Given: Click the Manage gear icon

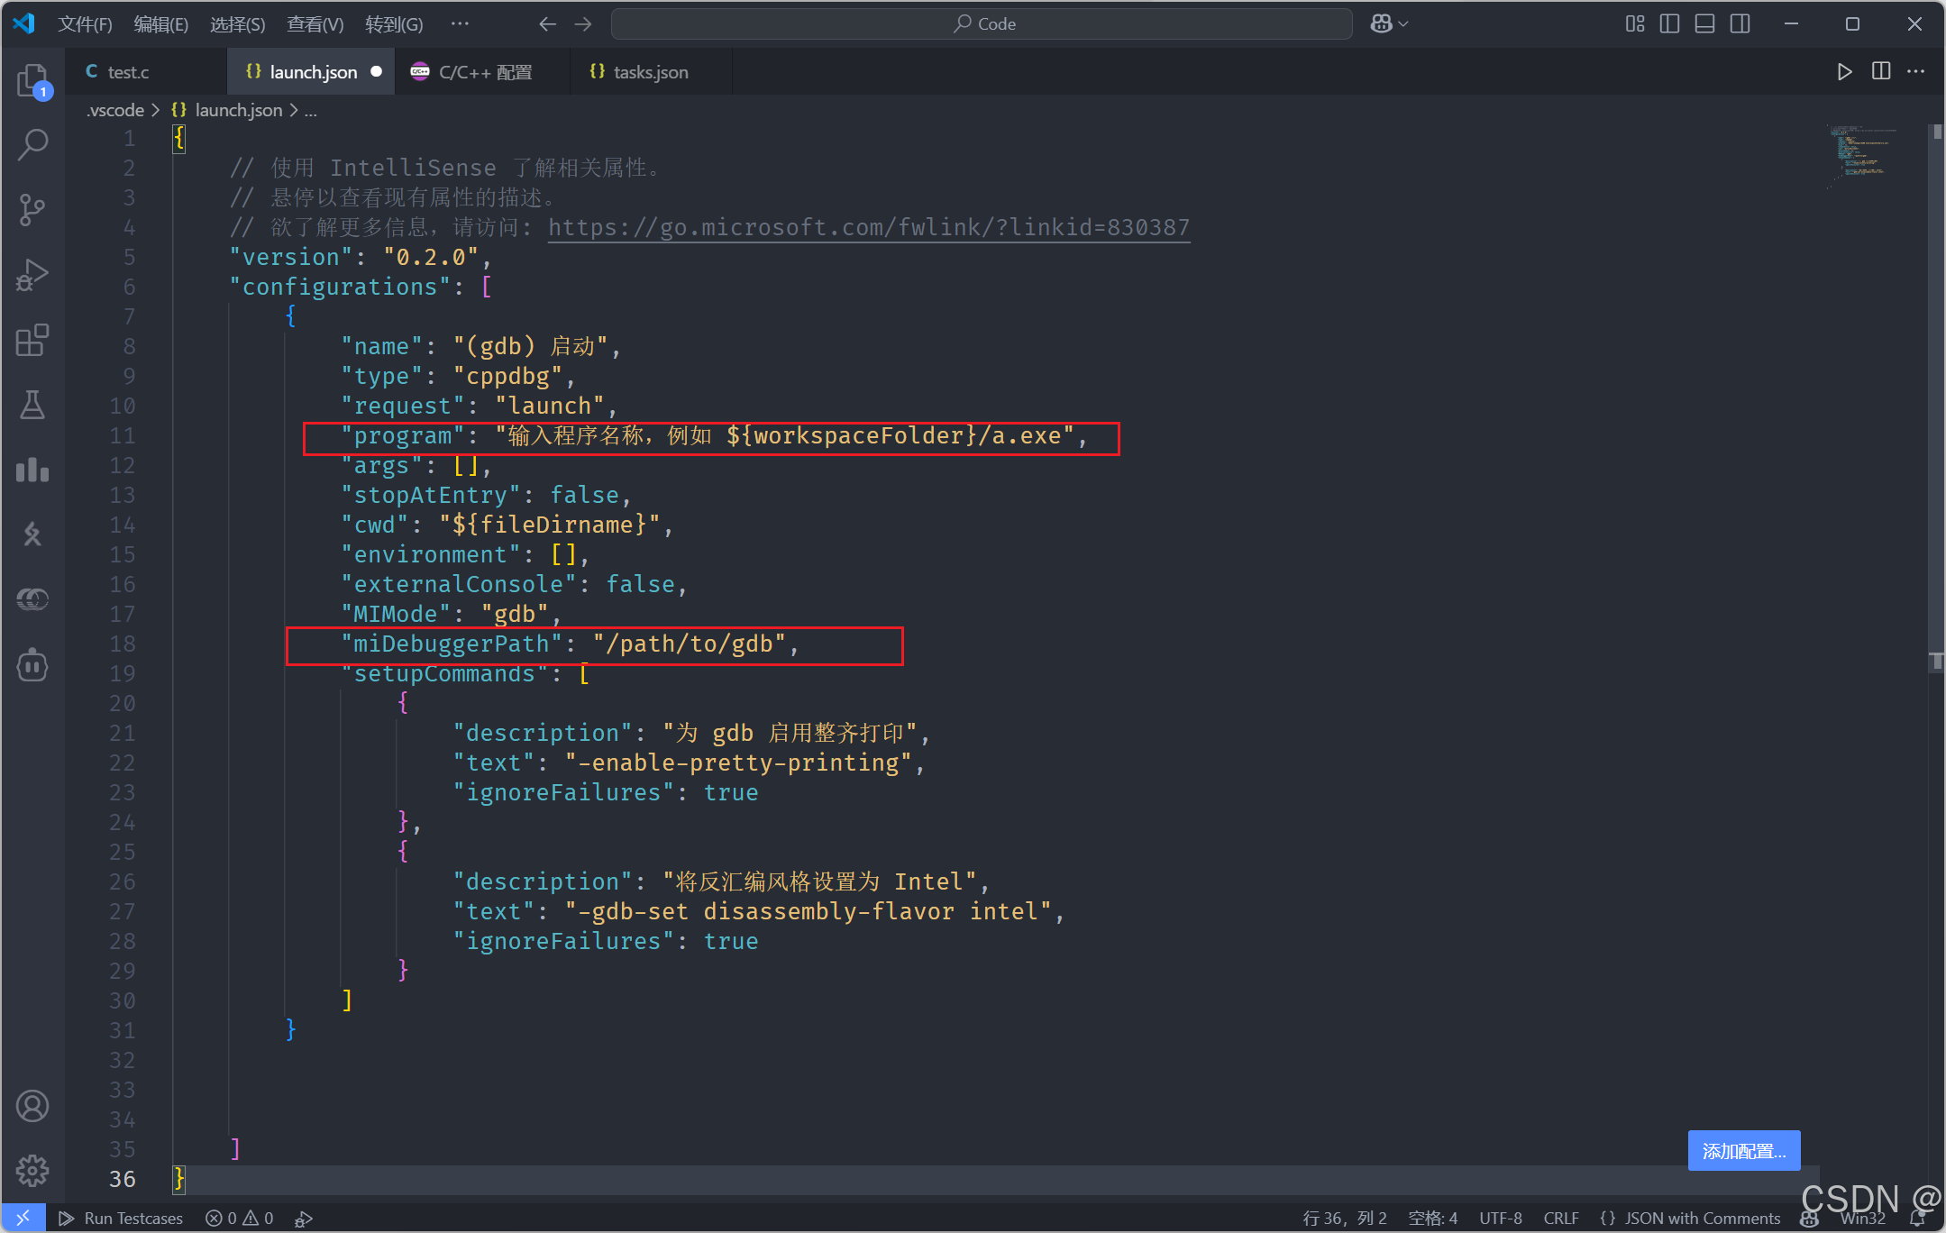Looking at the screenshot, I should point(32,1170).
